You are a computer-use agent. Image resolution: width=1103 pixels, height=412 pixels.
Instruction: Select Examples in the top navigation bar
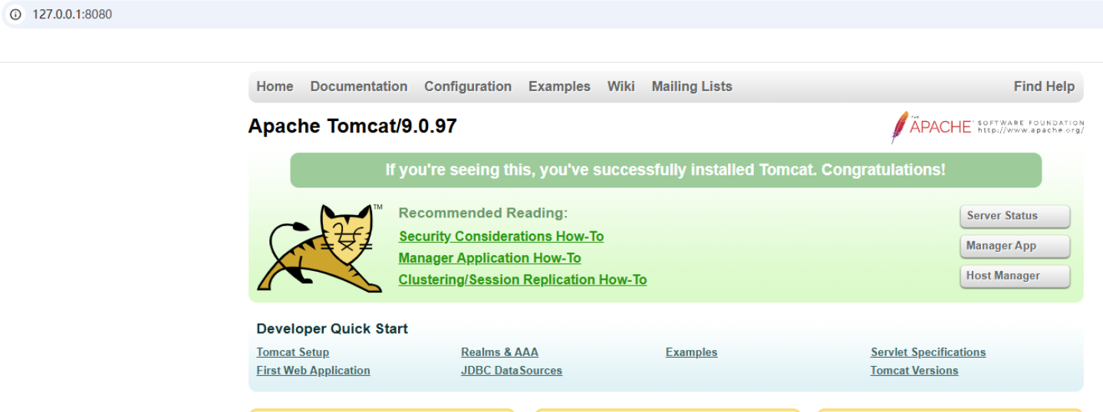(x=559, y=87)
